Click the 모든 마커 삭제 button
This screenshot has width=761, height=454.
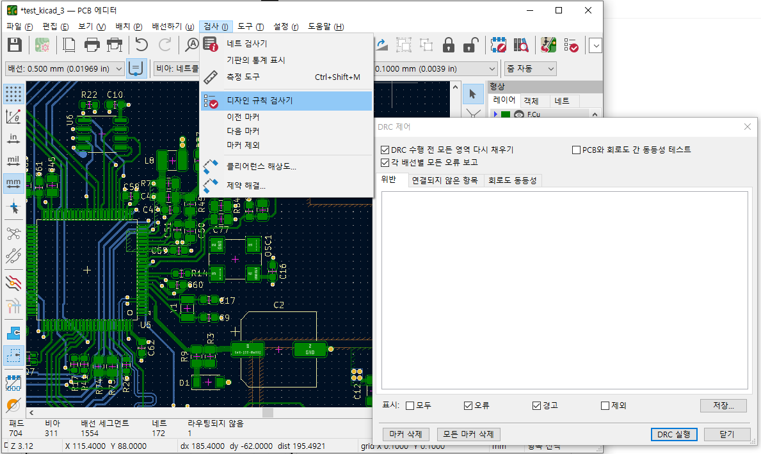pyautogui.click(x=469, y=434)
